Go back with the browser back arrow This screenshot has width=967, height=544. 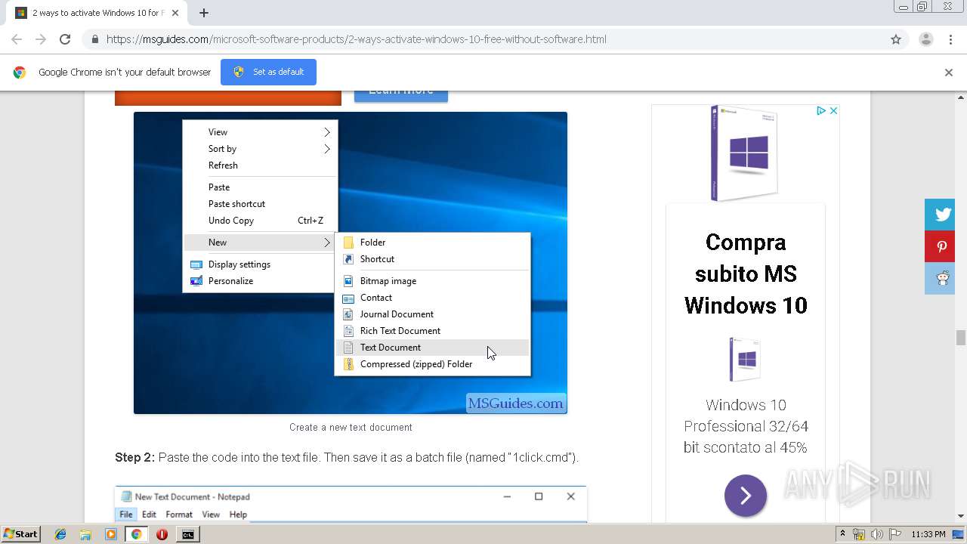coord(17,39)
